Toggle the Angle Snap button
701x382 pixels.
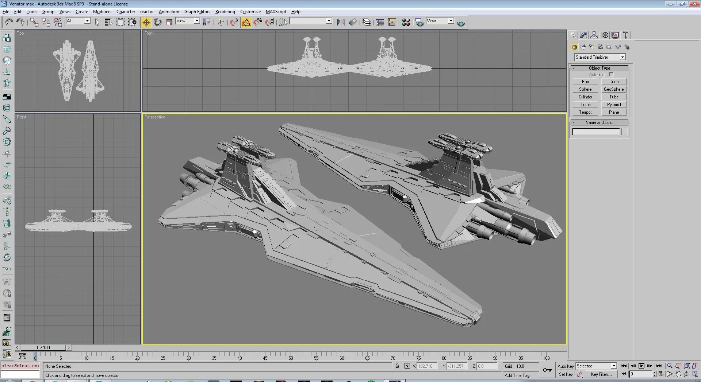point(246,22)
